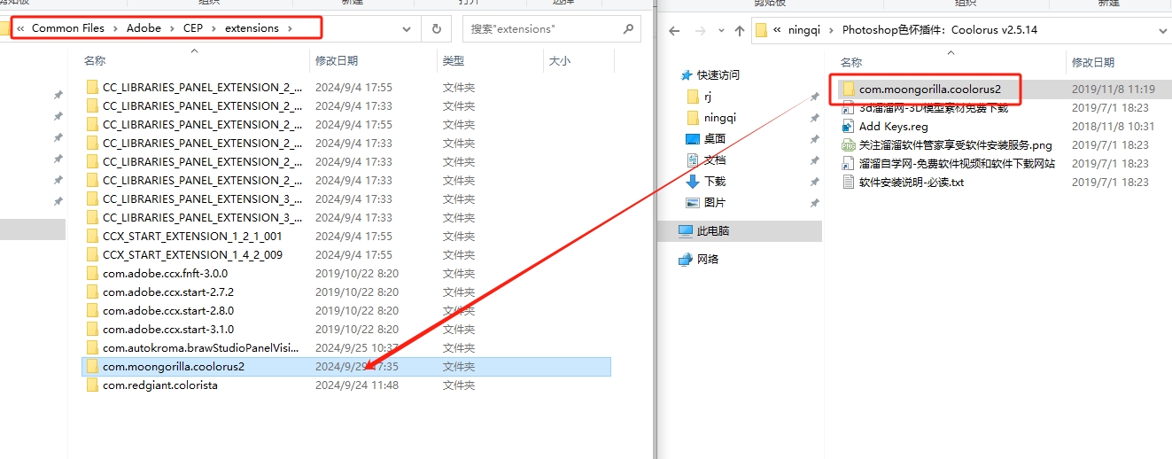
Task: Select com.adobe.ccx.start-3.1.0 folder
Action: point(168,330)
